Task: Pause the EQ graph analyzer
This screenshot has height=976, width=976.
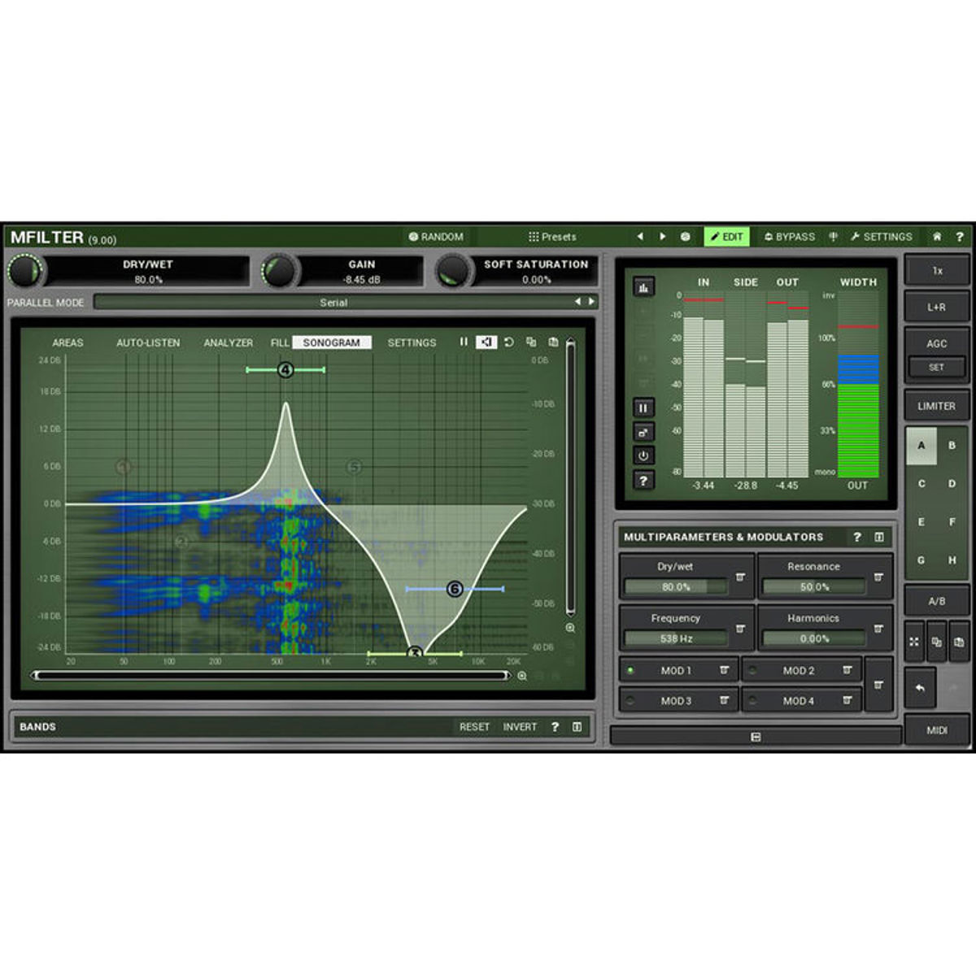Action: [x=464, y=342]
